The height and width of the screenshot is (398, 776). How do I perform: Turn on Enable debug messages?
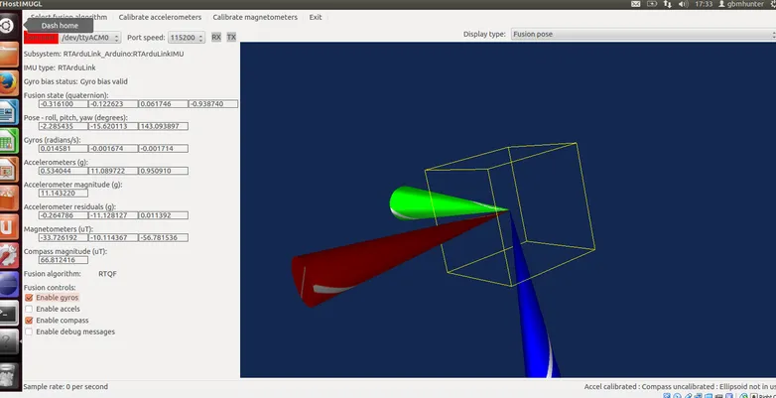[29, 332]
